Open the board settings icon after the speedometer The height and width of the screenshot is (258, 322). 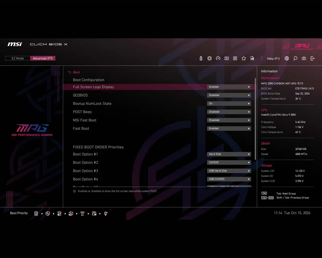(227, 58)
